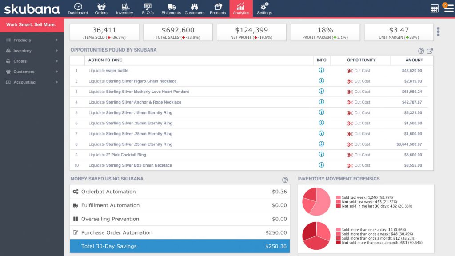Open the Shipments section icon
The width and height of the screenshot is (455, 256).
(x=171, y=7)
